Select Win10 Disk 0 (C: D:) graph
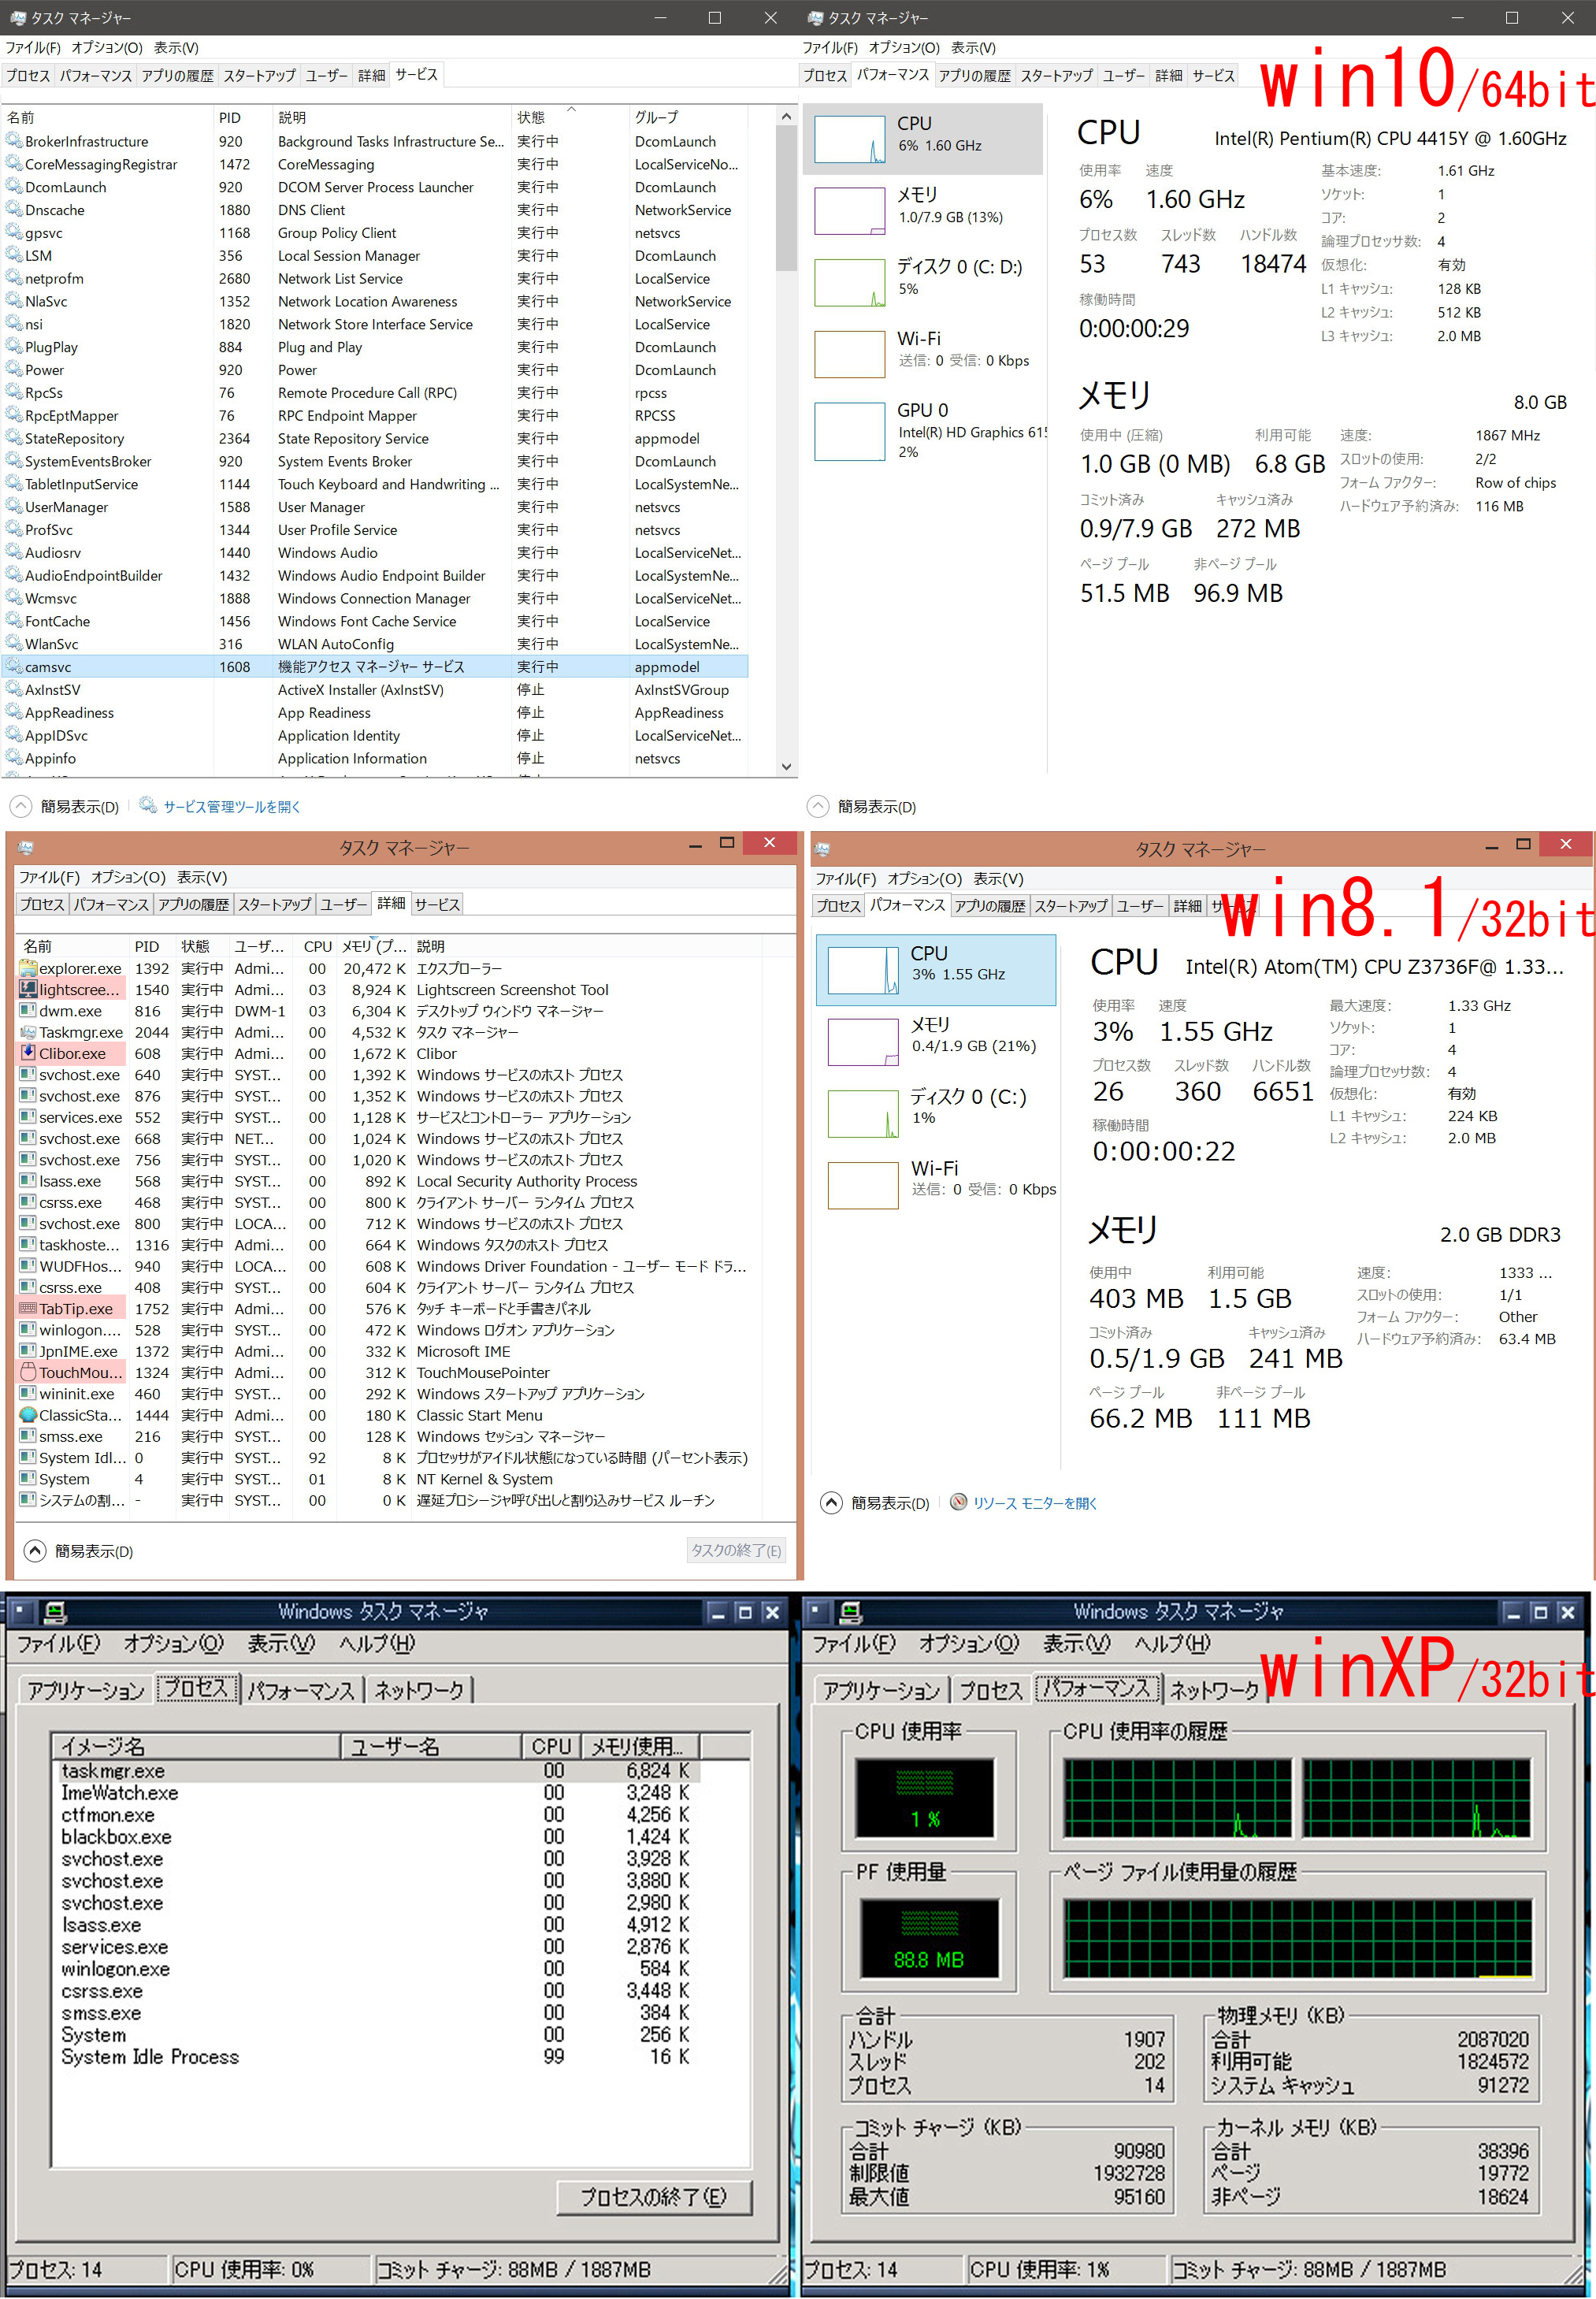 pos(850,282)
